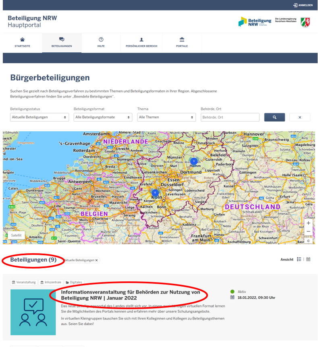The width and height of the screenshot is (318, 347).
Task: Switch to list view icon
Action: click(299, 259)
